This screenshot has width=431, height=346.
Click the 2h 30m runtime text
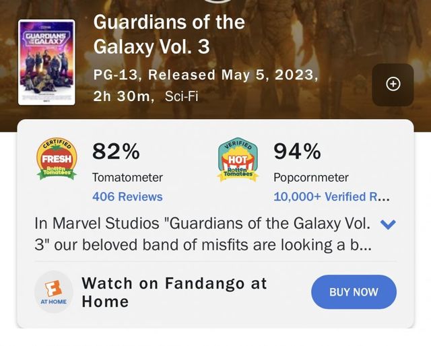tap(123, 96)
